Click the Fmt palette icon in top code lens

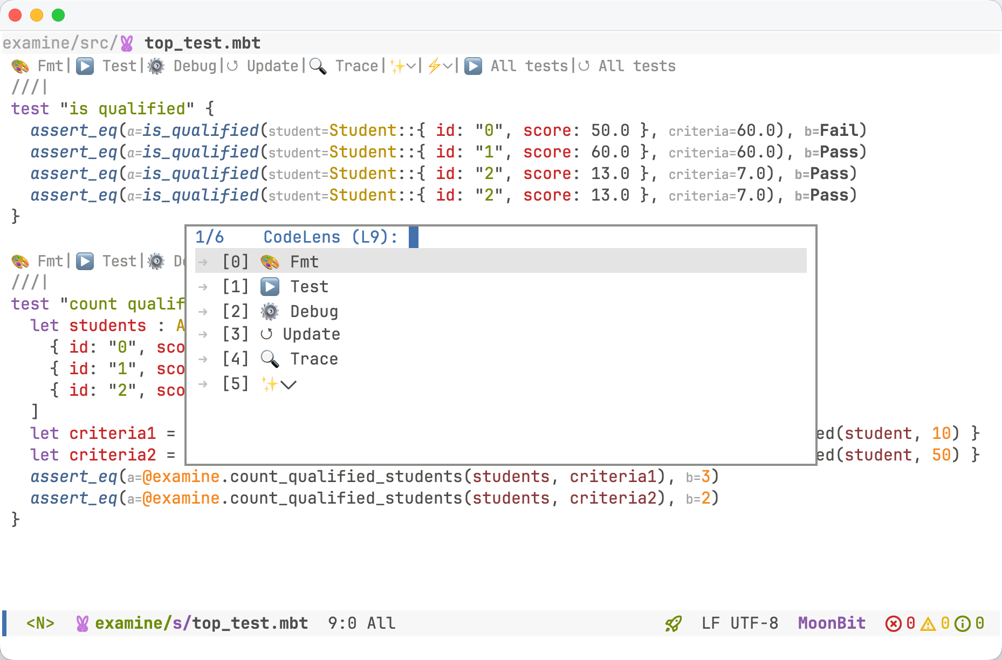pyautogui.click(x=20, y=66)
